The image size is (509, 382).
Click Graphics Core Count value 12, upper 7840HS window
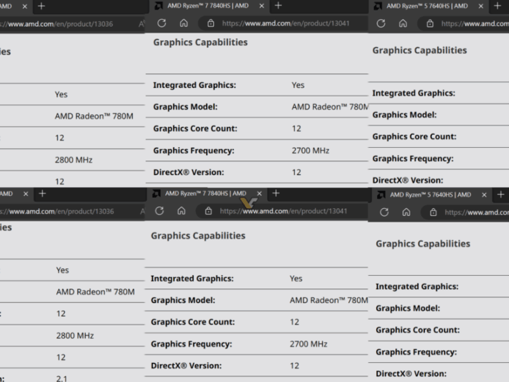point(296,129)
